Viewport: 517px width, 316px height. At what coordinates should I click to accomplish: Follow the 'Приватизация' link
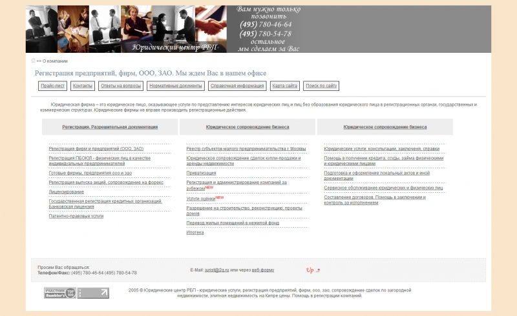pos(201,173)
